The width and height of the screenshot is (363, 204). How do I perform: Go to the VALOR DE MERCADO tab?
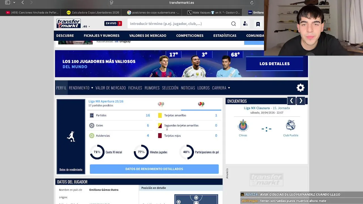click(x=111, y=88)
